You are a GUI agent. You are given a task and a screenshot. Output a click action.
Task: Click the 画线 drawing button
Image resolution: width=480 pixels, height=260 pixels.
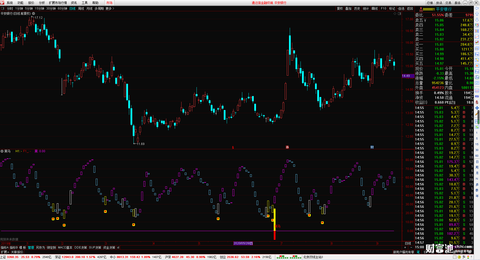[x=375, y=8]
